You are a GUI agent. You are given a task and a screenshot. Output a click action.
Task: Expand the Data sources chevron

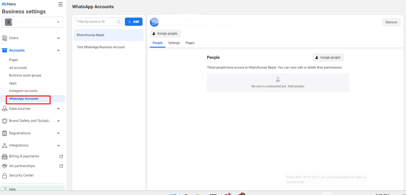(x=58, y=109)
